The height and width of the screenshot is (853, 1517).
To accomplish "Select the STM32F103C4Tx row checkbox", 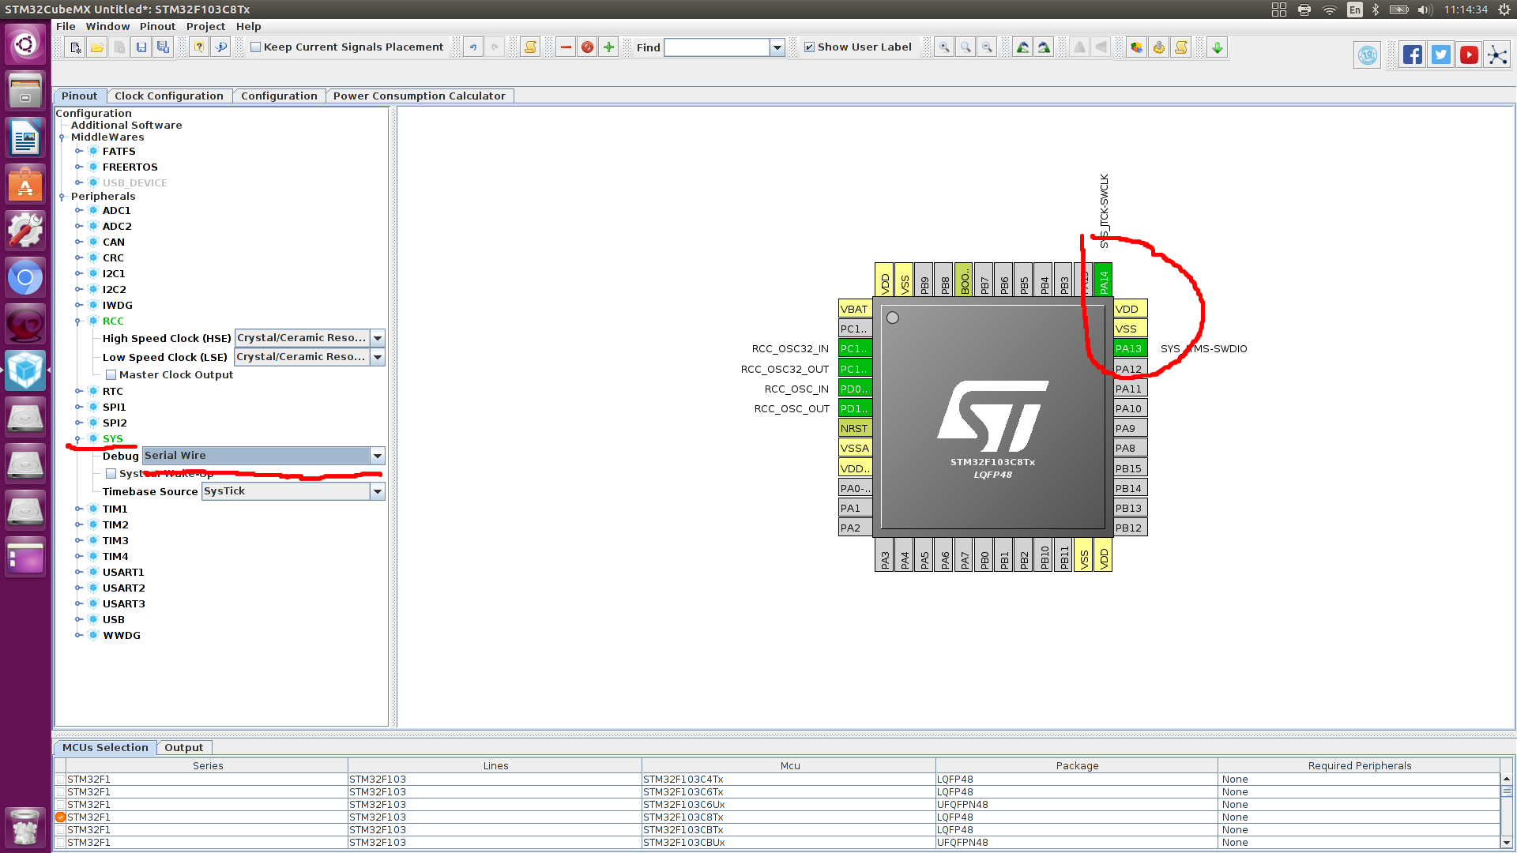I will [61, 780].
